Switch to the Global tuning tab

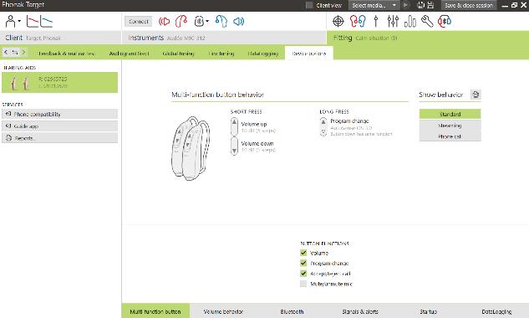pyautogui.click(x=178, y=54)
